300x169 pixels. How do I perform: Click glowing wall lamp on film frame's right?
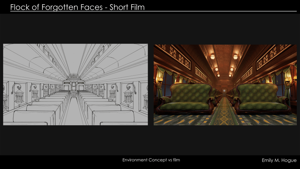[x=290, y=79]
